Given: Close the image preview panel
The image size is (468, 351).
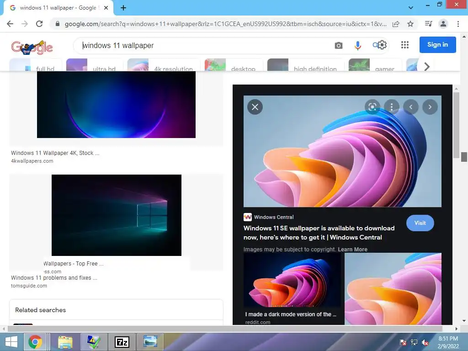Looking at the screenshot, I should coord(255,107).
